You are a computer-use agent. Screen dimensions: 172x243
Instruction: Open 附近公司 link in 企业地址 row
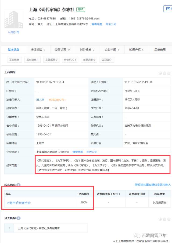pos(92,152)
